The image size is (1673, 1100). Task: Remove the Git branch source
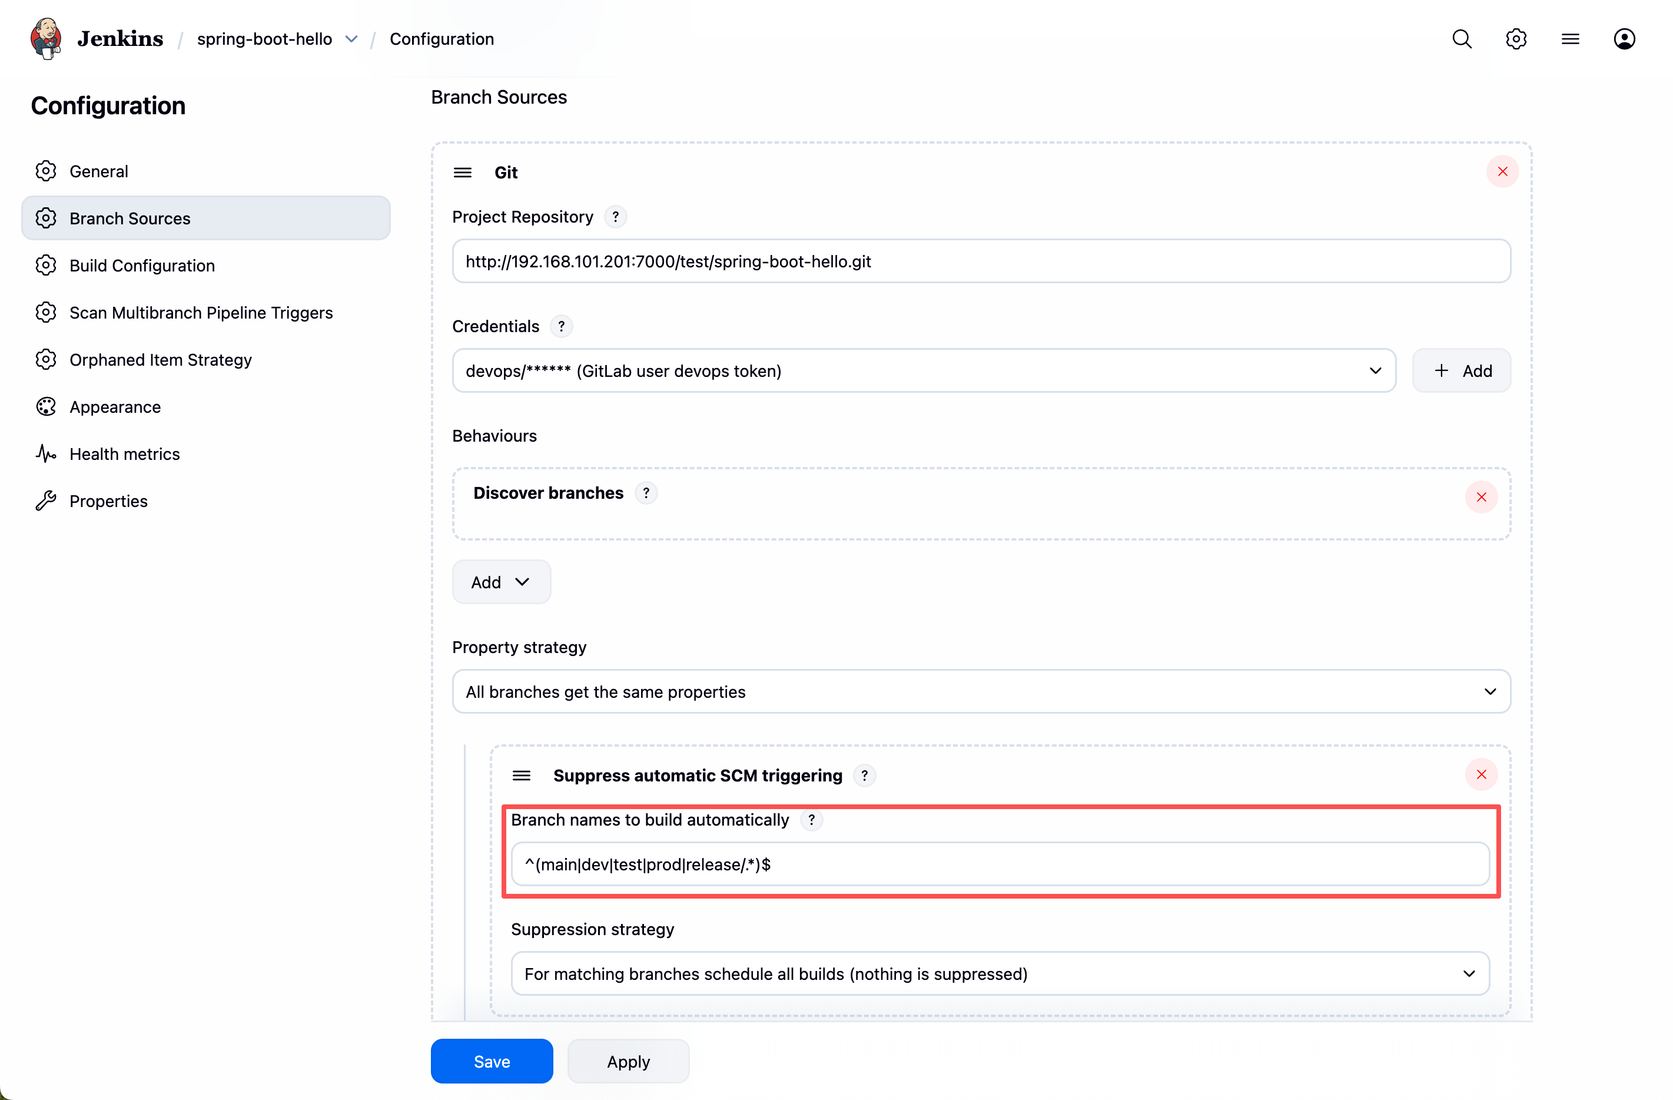click(x=1502, y=171)
